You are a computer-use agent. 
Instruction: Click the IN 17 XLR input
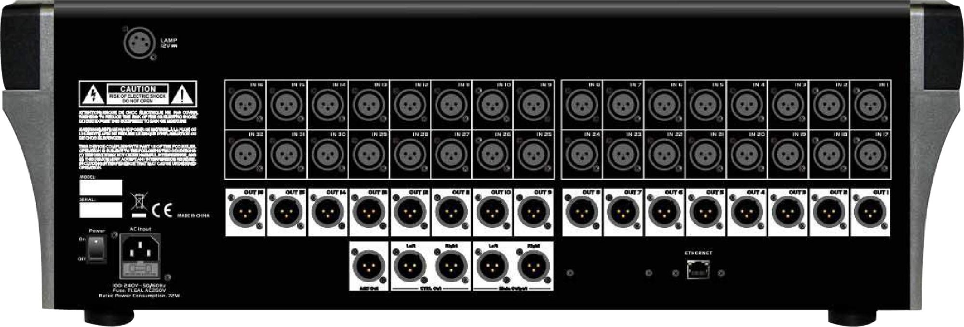pyautogui.click(x=870, y=155)
